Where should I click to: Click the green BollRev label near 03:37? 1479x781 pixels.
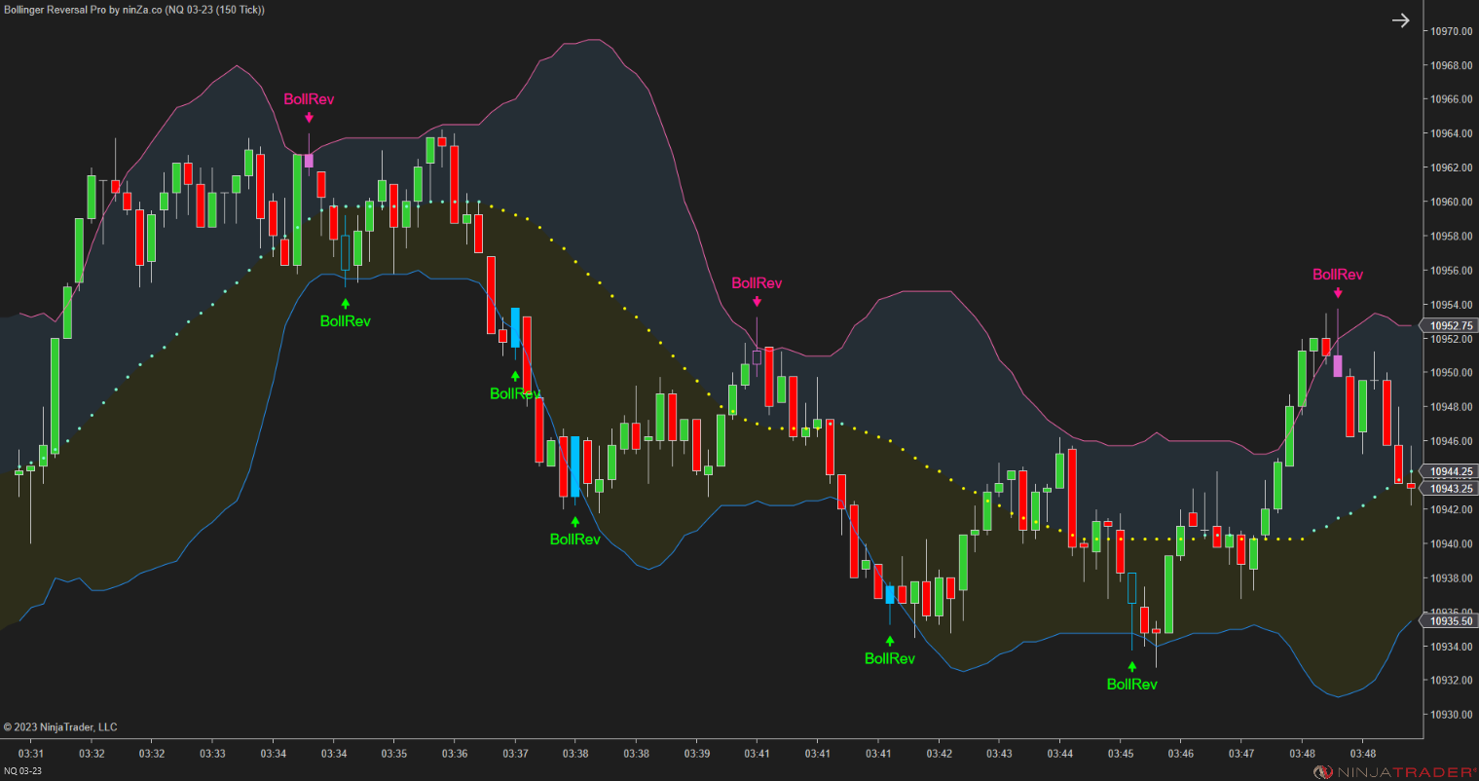[515, 394]
